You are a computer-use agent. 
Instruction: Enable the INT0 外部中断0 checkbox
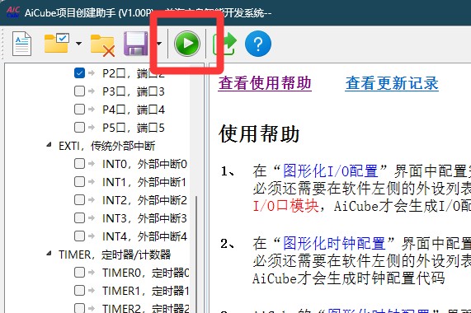(80, 163)
